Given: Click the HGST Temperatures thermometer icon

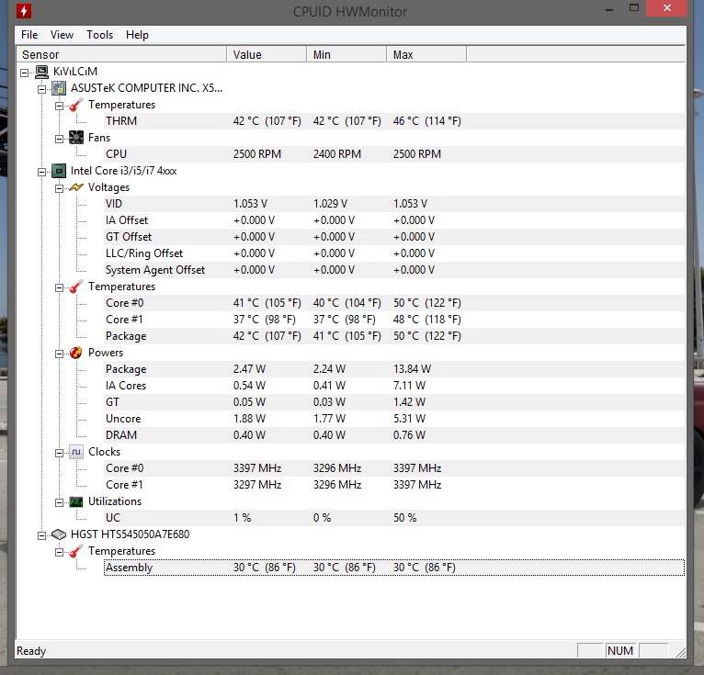Looking at the screenshot, I should 76,551.
